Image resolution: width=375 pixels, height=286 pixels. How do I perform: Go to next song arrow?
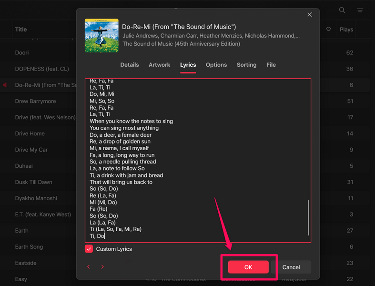coord(102,267)
